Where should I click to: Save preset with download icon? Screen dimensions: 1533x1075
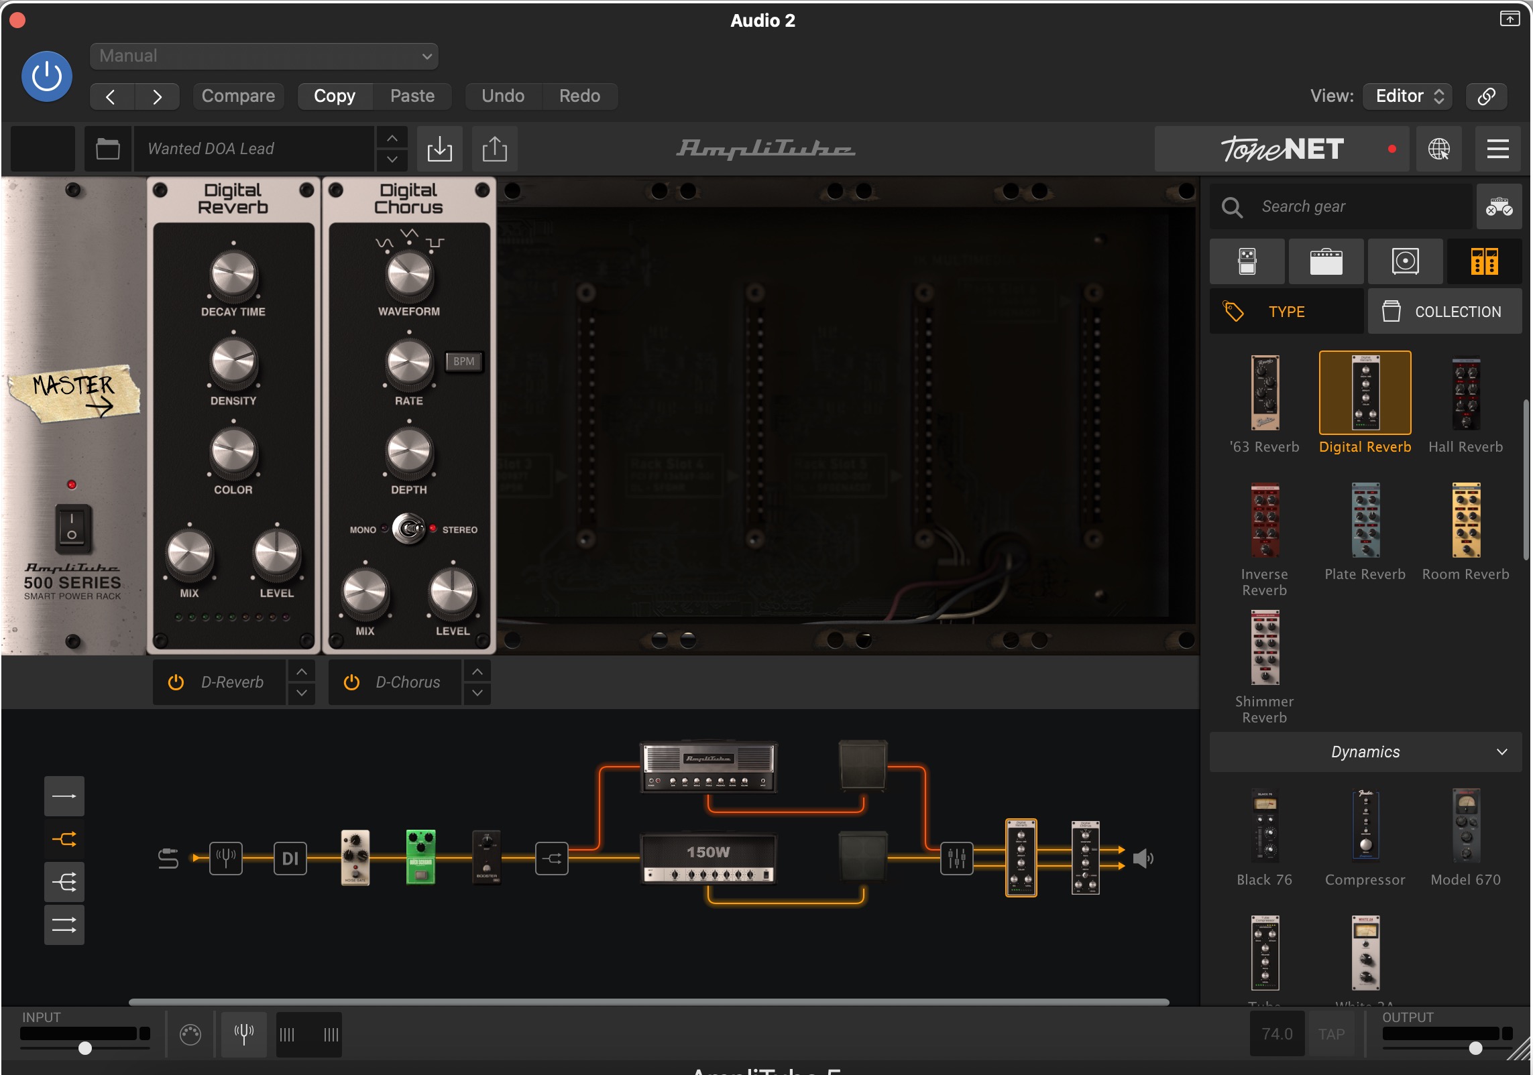pyautogui.click(x=440, y=149)
